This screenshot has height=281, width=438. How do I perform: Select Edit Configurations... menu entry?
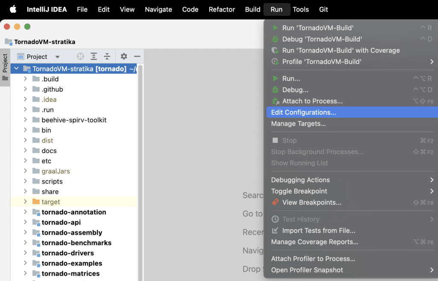tap(303, 112)
